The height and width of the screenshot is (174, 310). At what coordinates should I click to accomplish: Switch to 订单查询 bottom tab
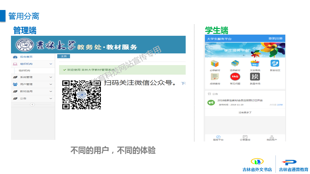click(245, 138)
